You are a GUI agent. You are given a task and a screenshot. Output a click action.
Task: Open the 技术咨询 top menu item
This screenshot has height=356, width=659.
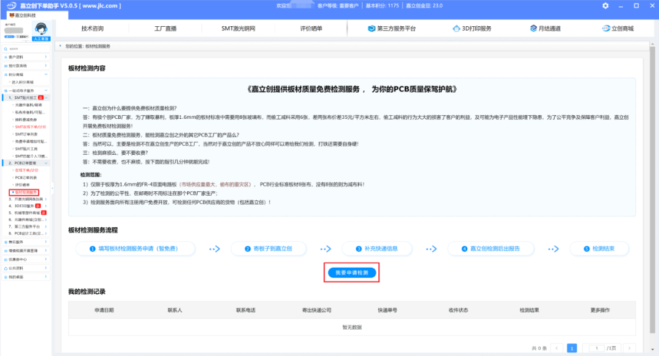pos(93,29)
